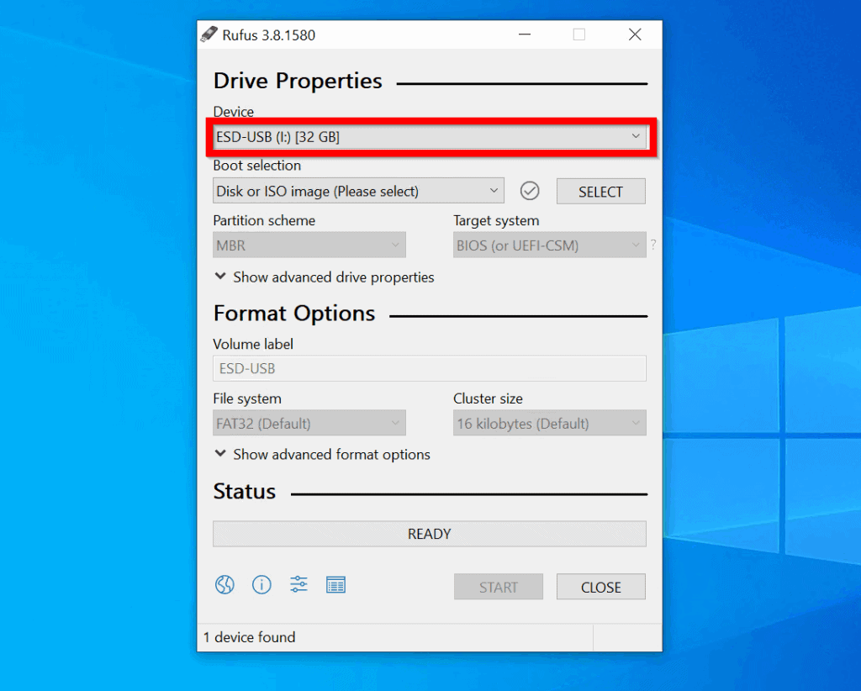Open the Boot selection dropdown
861x691 pixels.
pos(358,191)
